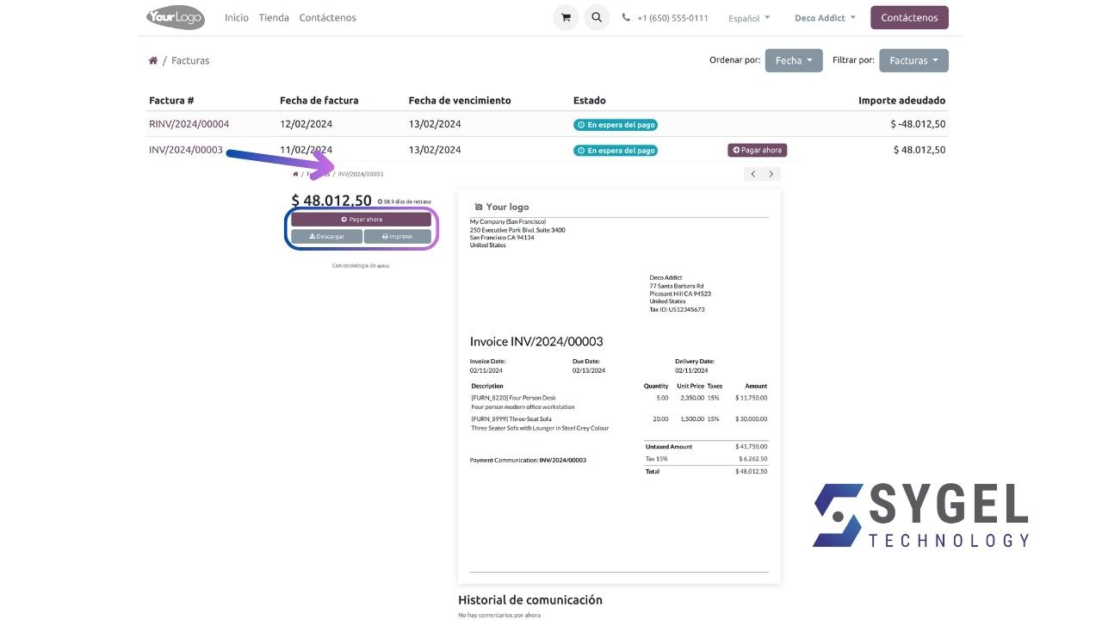Click the Fecha de factura column header
1102x620 pixels.
pos(319,100)
